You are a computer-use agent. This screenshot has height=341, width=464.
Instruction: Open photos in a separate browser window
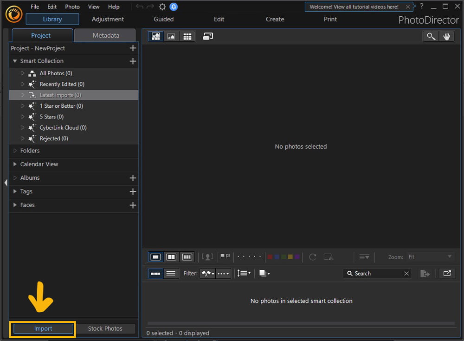point(447,273)
